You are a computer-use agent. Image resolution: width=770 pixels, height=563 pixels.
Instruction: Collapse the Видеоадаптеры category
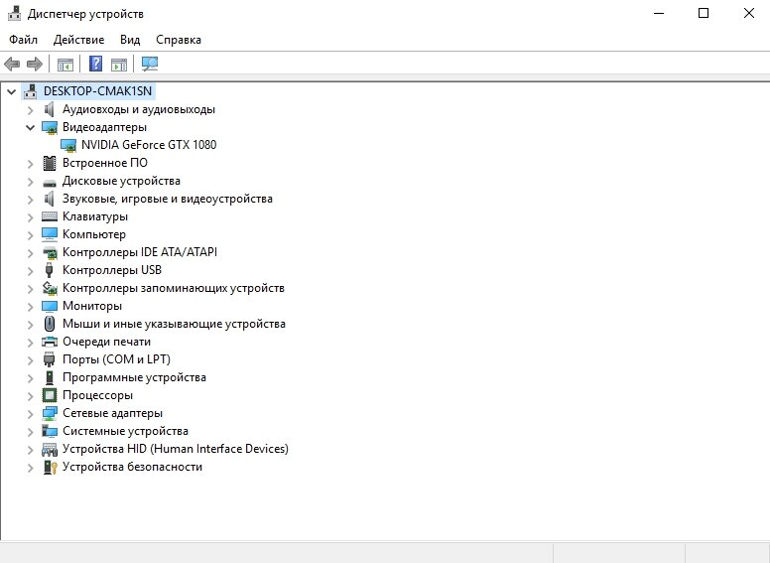coord(31,127)
